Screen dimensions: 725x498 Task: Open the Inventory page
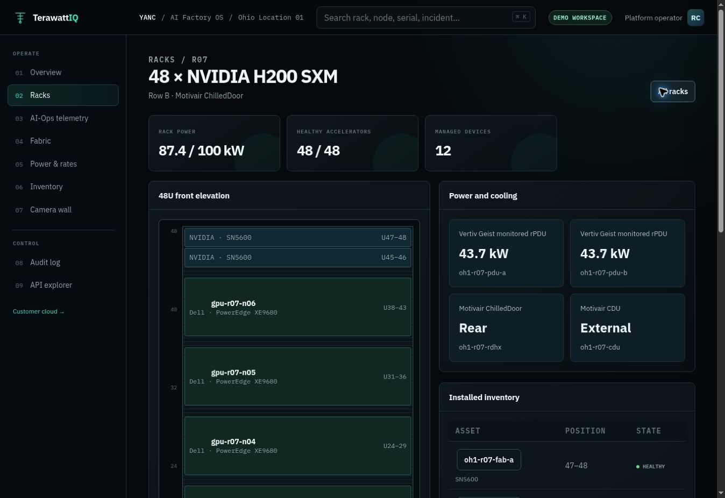pos(63,187)
